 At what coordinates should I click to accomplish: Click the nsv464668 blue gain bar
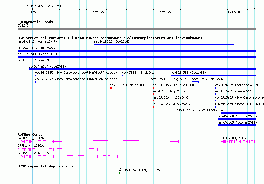click(237, 119)
